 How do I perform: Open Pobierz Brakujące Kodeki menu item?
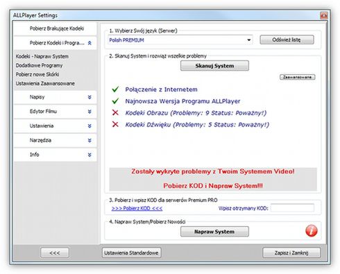click(56, 28)
